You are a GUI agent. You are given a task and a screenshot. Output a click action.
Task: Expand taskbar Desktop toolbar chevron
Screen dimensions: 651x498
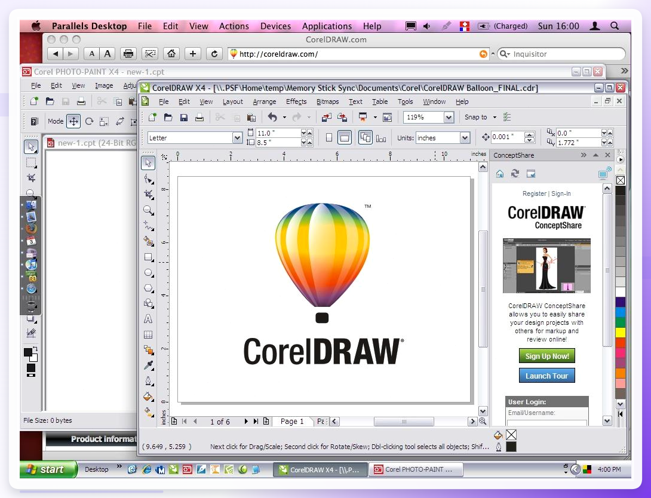119,466
